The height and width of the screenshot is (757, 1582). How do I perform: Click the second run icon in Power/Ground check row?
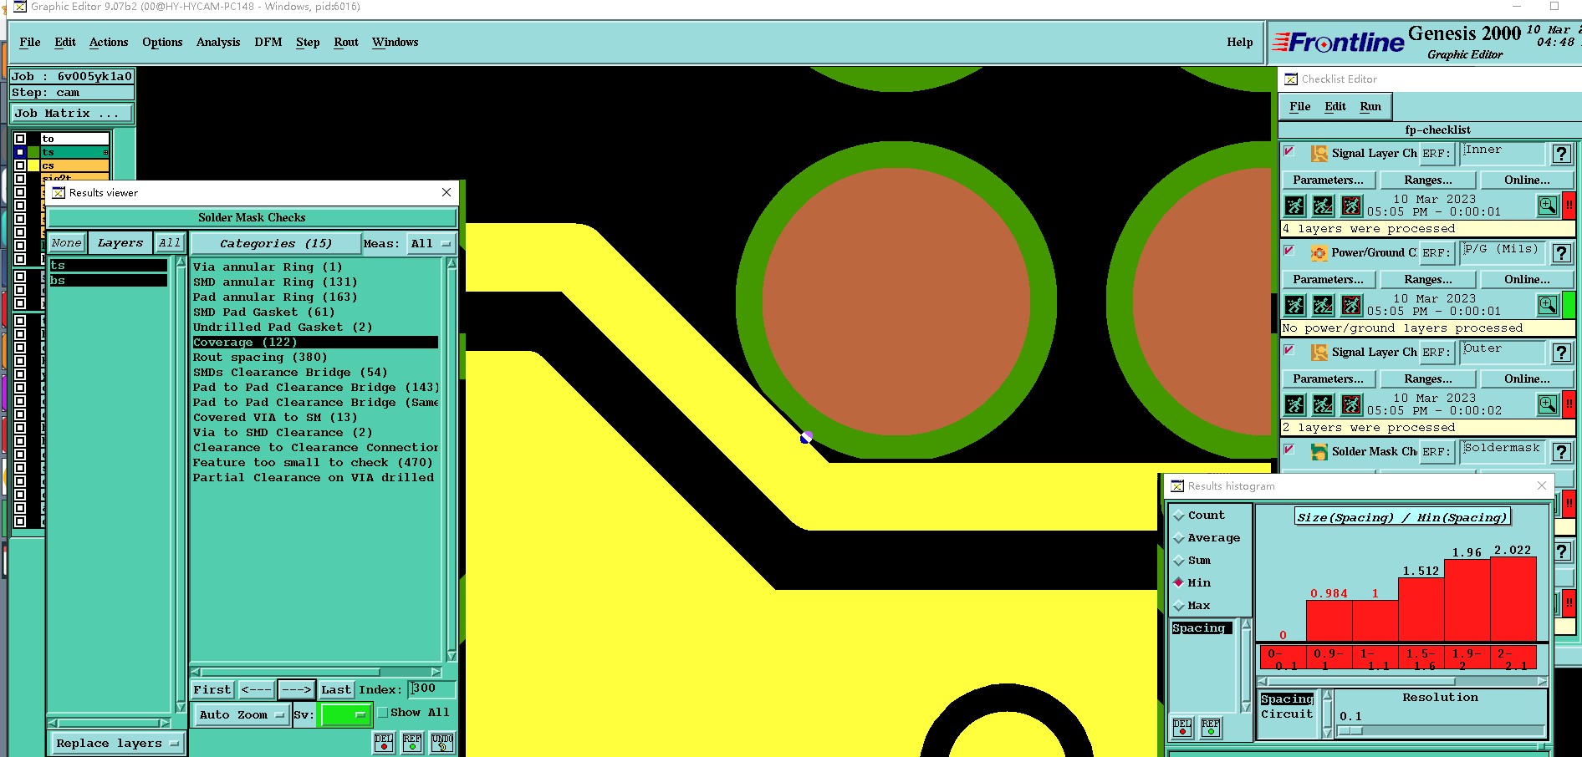click(1323, 305)
